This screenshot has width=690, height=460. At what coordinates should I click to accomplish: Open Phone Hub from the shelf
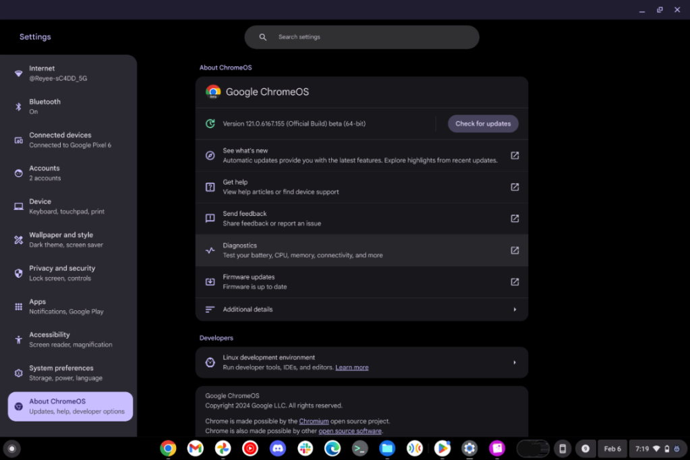pyautogui.click(x=563, y=449)
